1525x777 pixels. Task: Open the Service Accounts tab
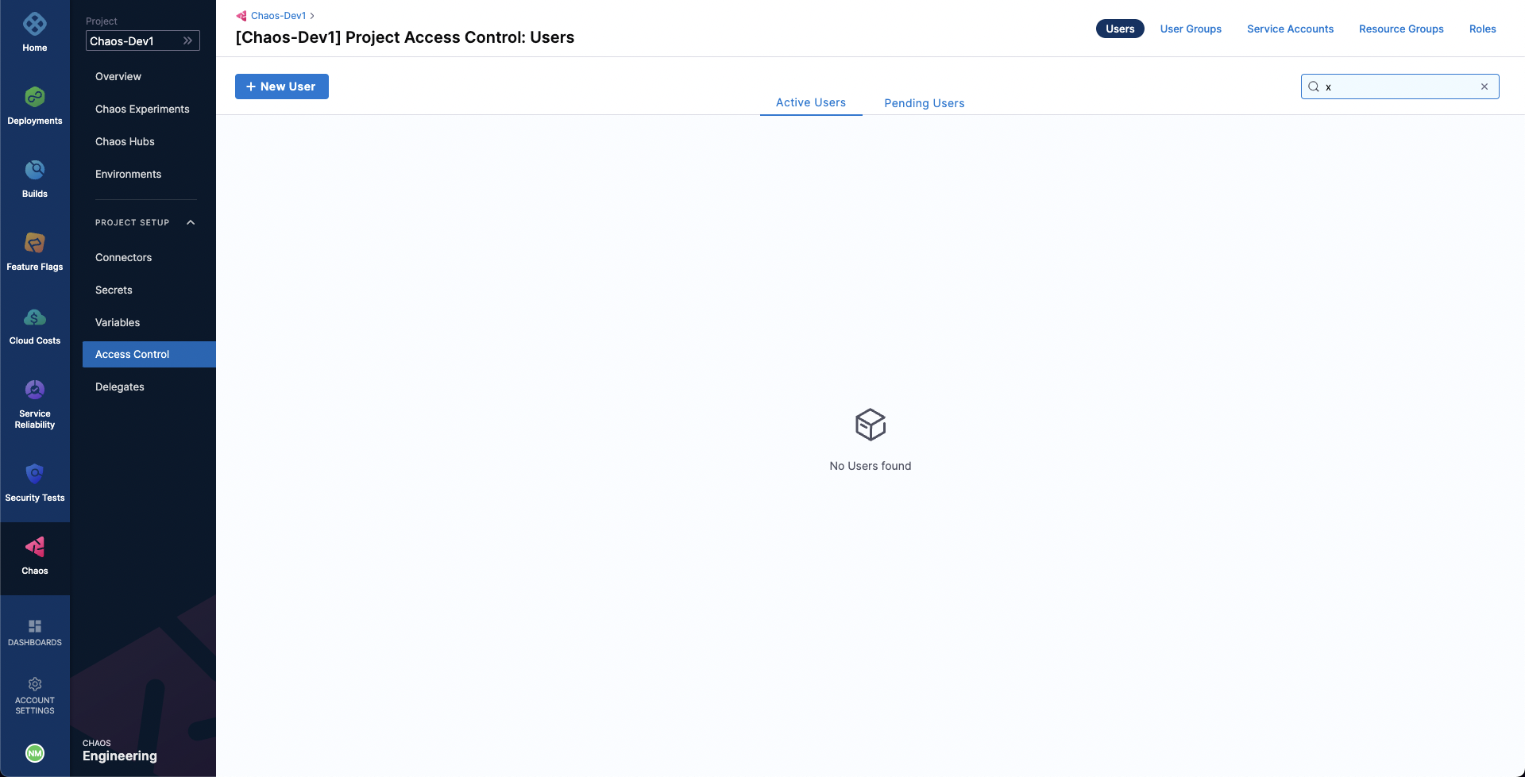pyautogui.click(x=1290, y=29)
